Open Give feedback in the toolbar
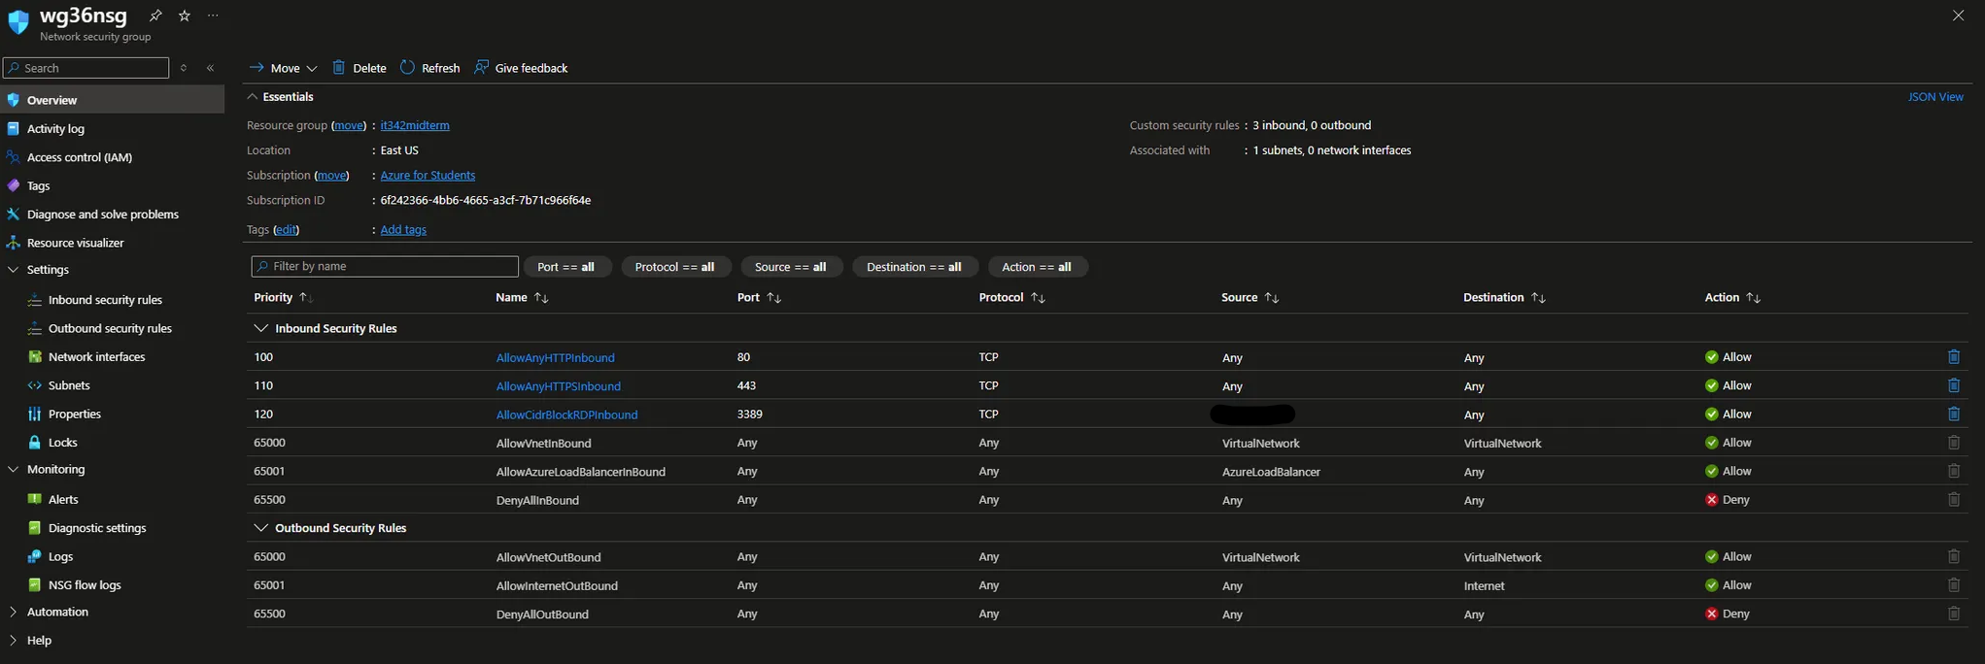Viewport: 1985px width, 664px height. pyautogui.click(x=521, y=68)
